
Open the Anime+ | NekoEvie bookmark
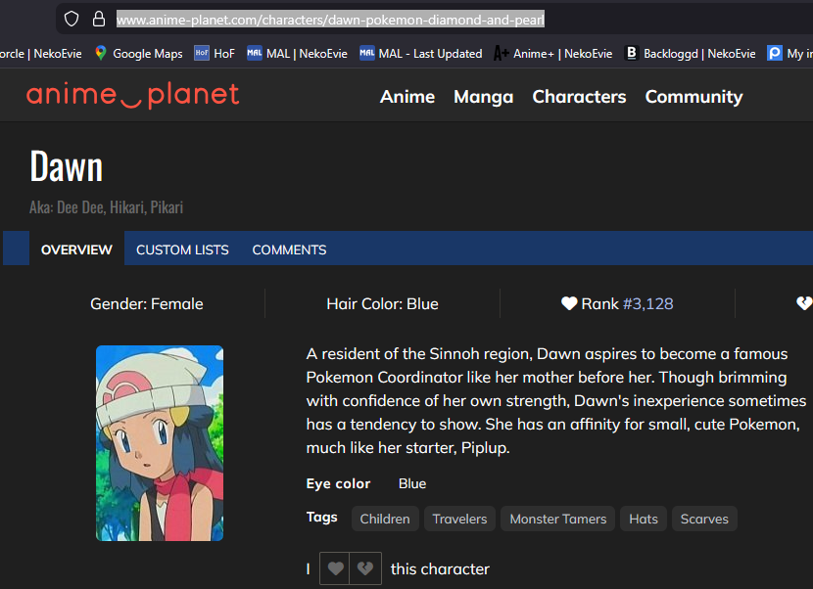pyautogui.click(x=553, y=54)
